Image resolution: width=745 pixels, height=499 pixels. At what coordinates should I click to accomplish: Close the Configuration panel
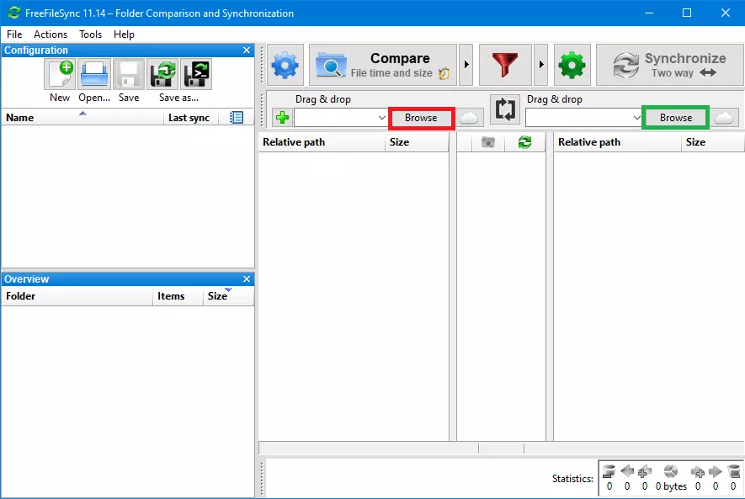click(x=247, y=50)
